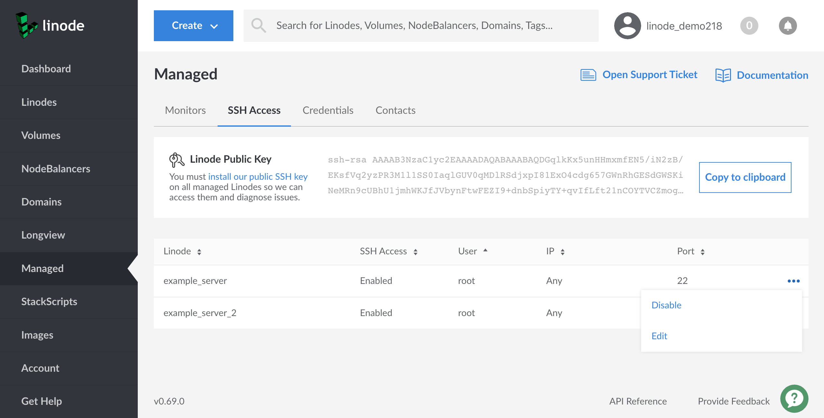This screenshot has width=824, height=418.
Task: Click the Open Support Ticket icon
Action: click(x=588, y=75)
